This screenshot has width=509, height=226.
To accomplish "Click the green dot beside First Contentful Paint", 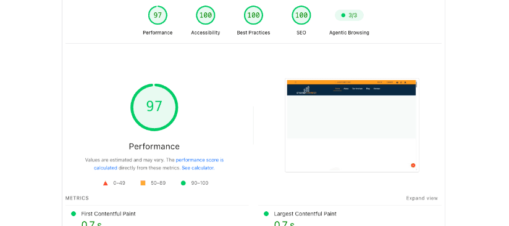I will point(74,214).
